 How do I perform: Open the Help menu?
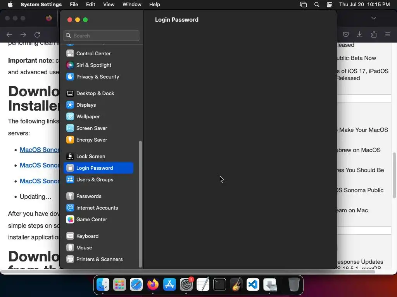[x=154, y=5]
